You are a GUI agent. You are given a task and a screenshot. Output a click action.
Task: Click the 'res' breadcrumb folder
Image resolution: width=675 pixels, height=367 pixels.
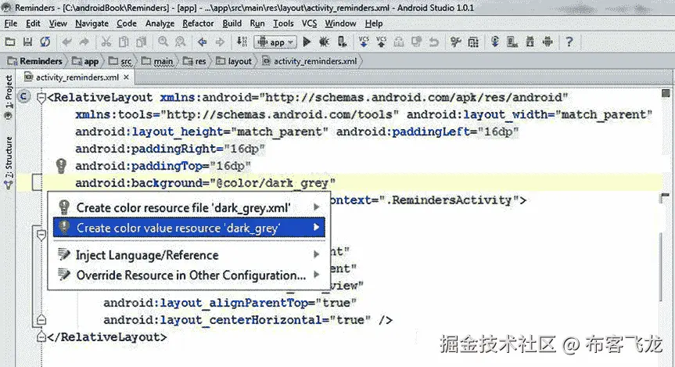tap(195, 61)
